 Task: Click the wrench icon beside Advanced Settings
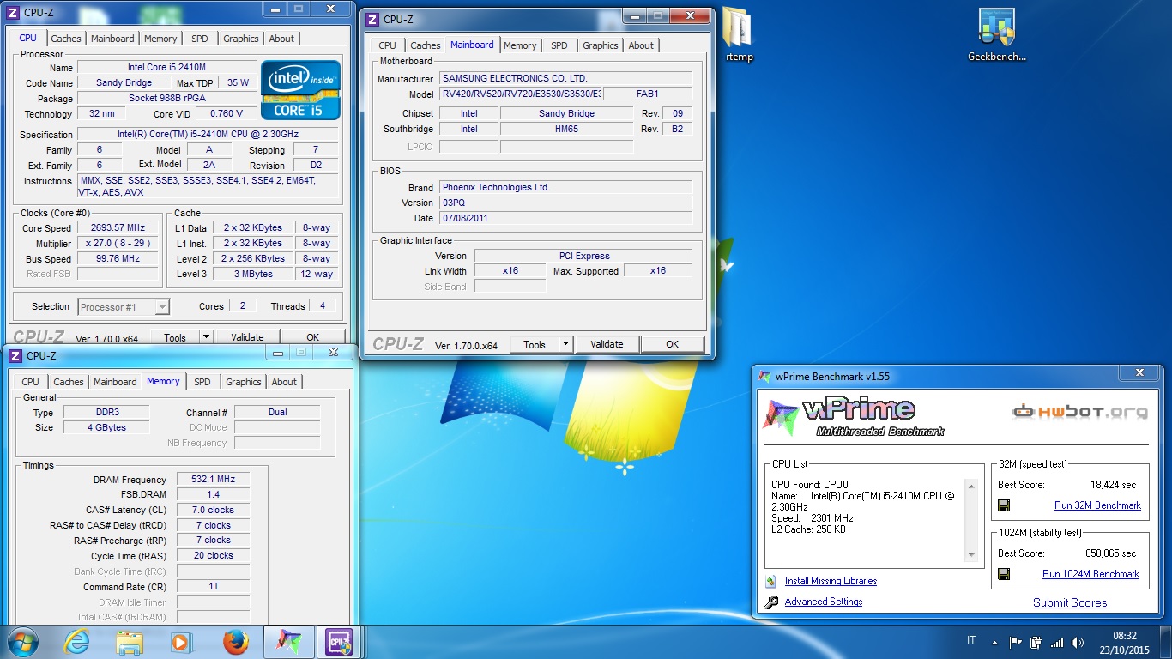[x=770, y=602]
